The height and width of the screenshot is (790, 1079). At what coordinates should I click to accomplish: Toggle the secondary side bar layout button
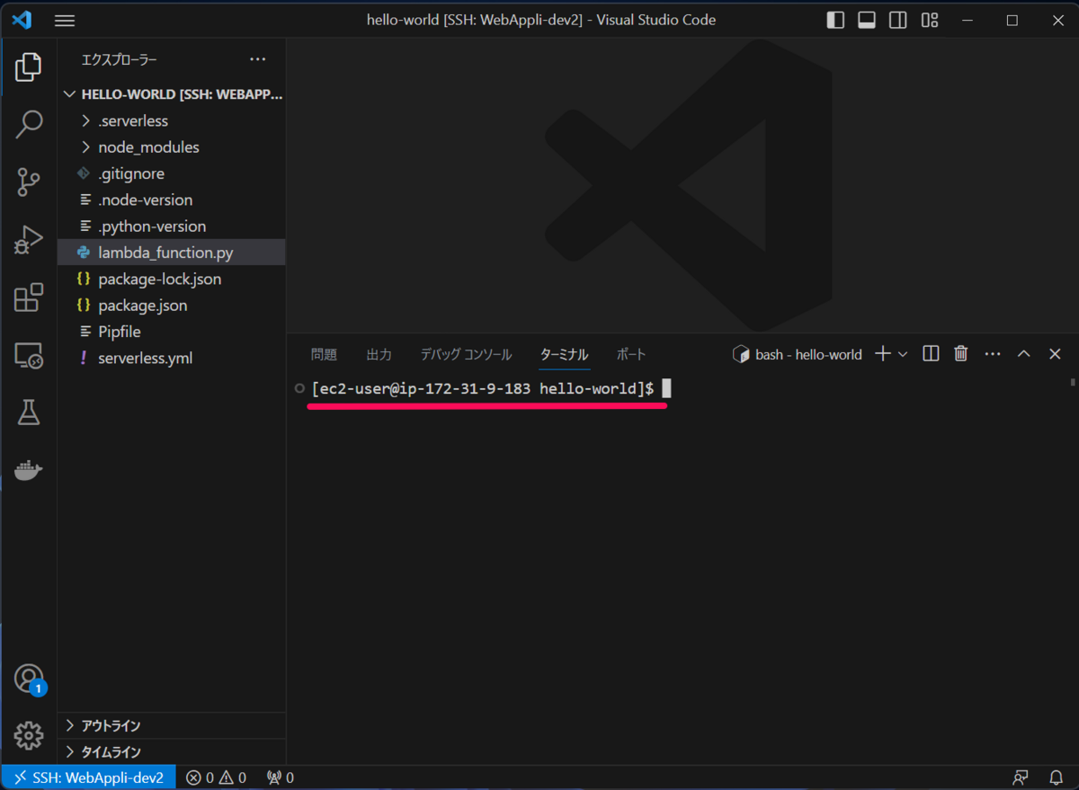(898, 20)
